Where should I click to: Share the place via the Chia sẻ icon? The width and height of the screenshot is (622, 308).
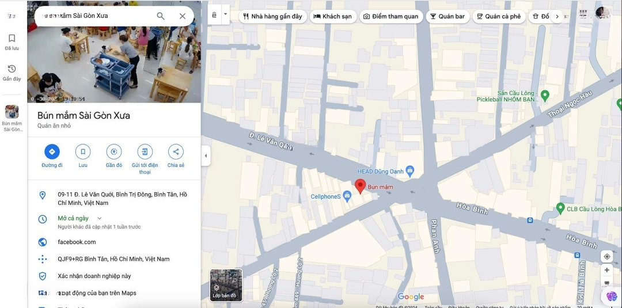click(176, 152)
